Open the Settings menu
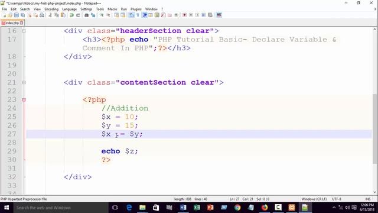 click(86, 9)
